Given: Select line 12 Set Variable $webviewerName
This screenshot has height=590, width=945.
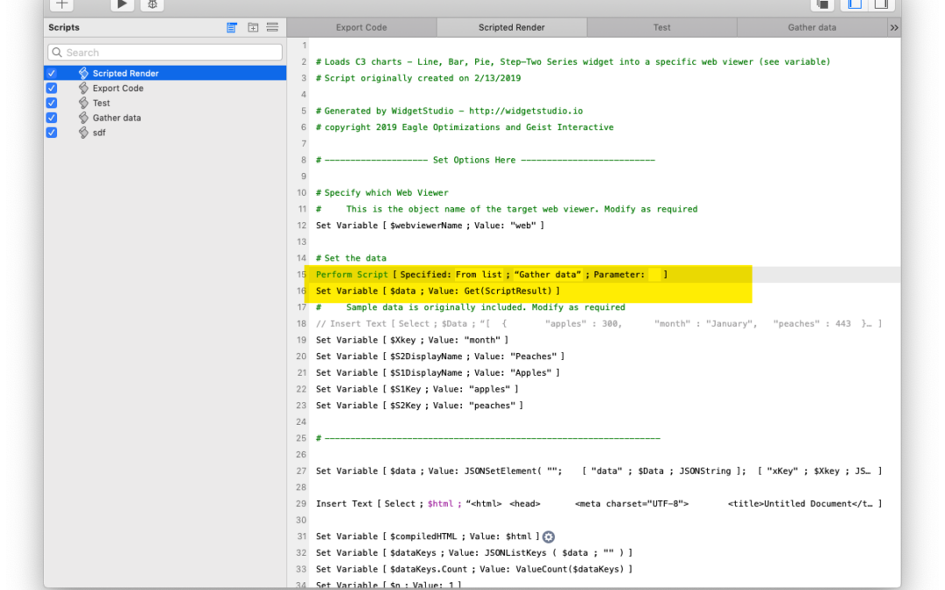Looking at the screenshot, I should tap(430, 226).
